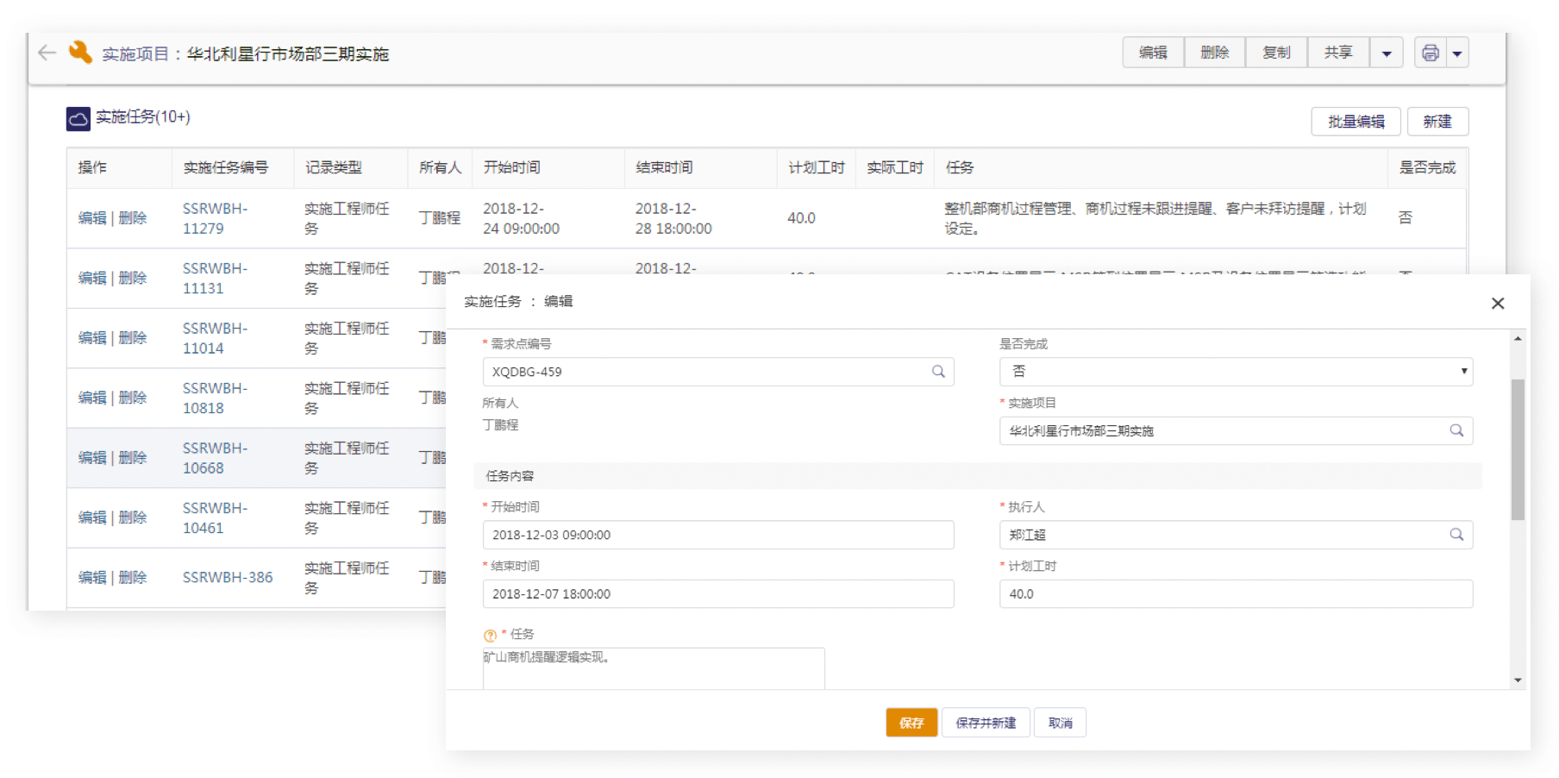1559x778 pixels.
Task: Click 编辑 link in row SSRWBH-11131
Action: pyautogui.click(x=92, y=278)
